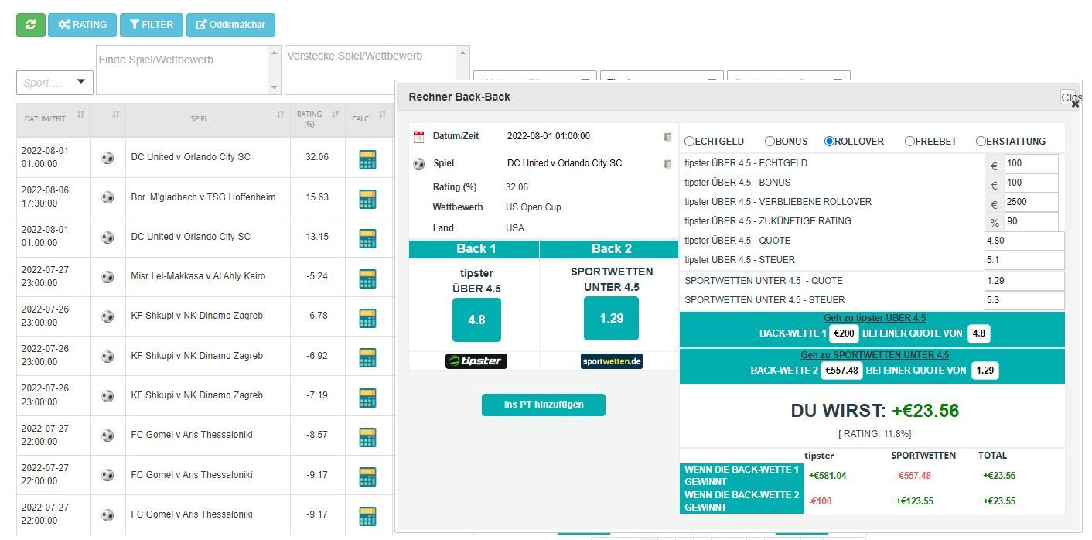Open calculator for Bor. M'gladbach v TSG Hoffenheim
1092x540 pixels.
(367, 199)
